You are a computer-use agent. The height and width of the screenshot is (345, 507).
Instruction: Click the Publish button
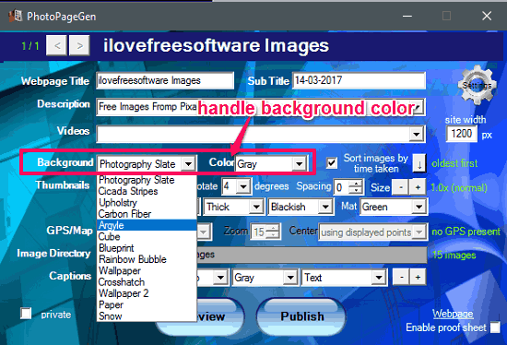coord(301,316)
